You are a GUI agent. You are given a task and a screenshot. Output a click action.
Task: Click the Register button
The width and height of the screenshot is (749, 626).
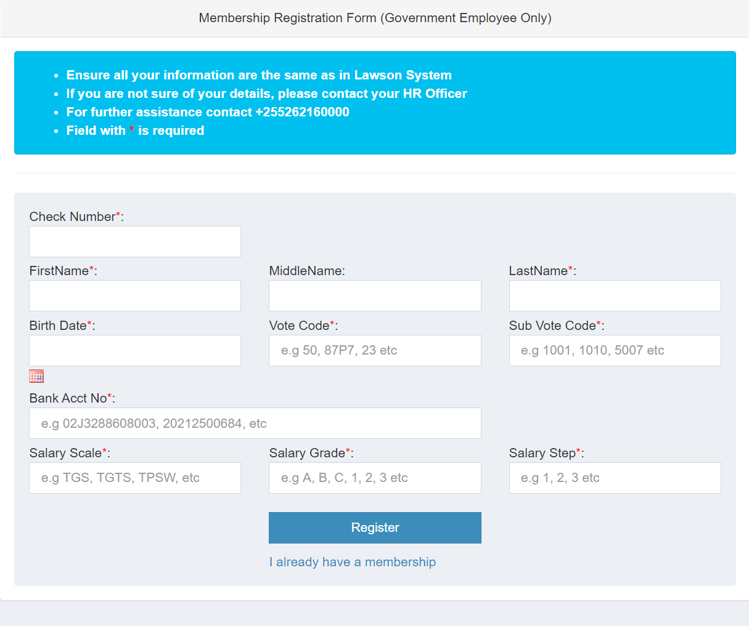point(374,528)
